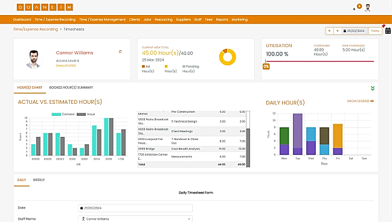Toggle Show Legend on Daily Hours chart
The width and height of the screenshot is (392, 222).
tap(360, 101)
